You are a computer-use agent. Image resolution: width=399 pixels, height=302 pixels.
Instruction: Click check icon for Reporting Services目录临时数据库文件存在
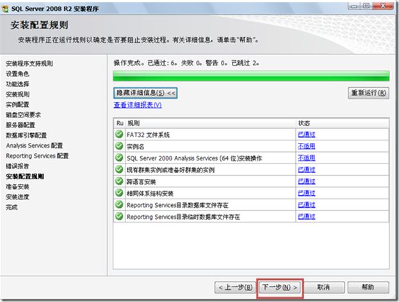coord(119,216)
